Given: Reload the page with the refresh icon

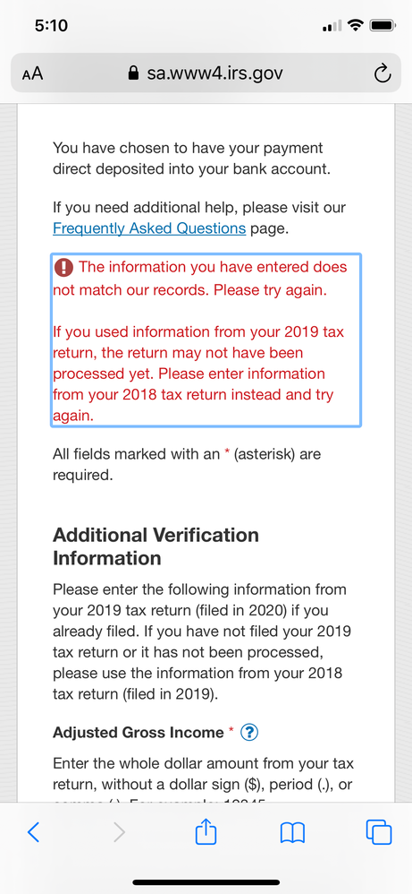Looking at the screenshot, I should pos(382,73).
